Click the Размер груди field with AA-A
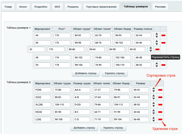This screenshot has height=135, width=183. (81, 90)
